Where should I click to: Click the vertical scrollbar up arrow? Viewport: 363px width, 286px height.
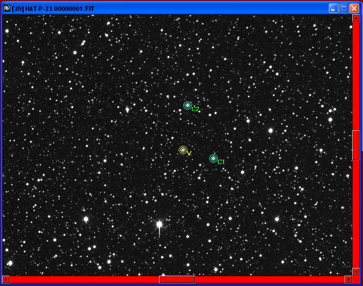[356, 18]
